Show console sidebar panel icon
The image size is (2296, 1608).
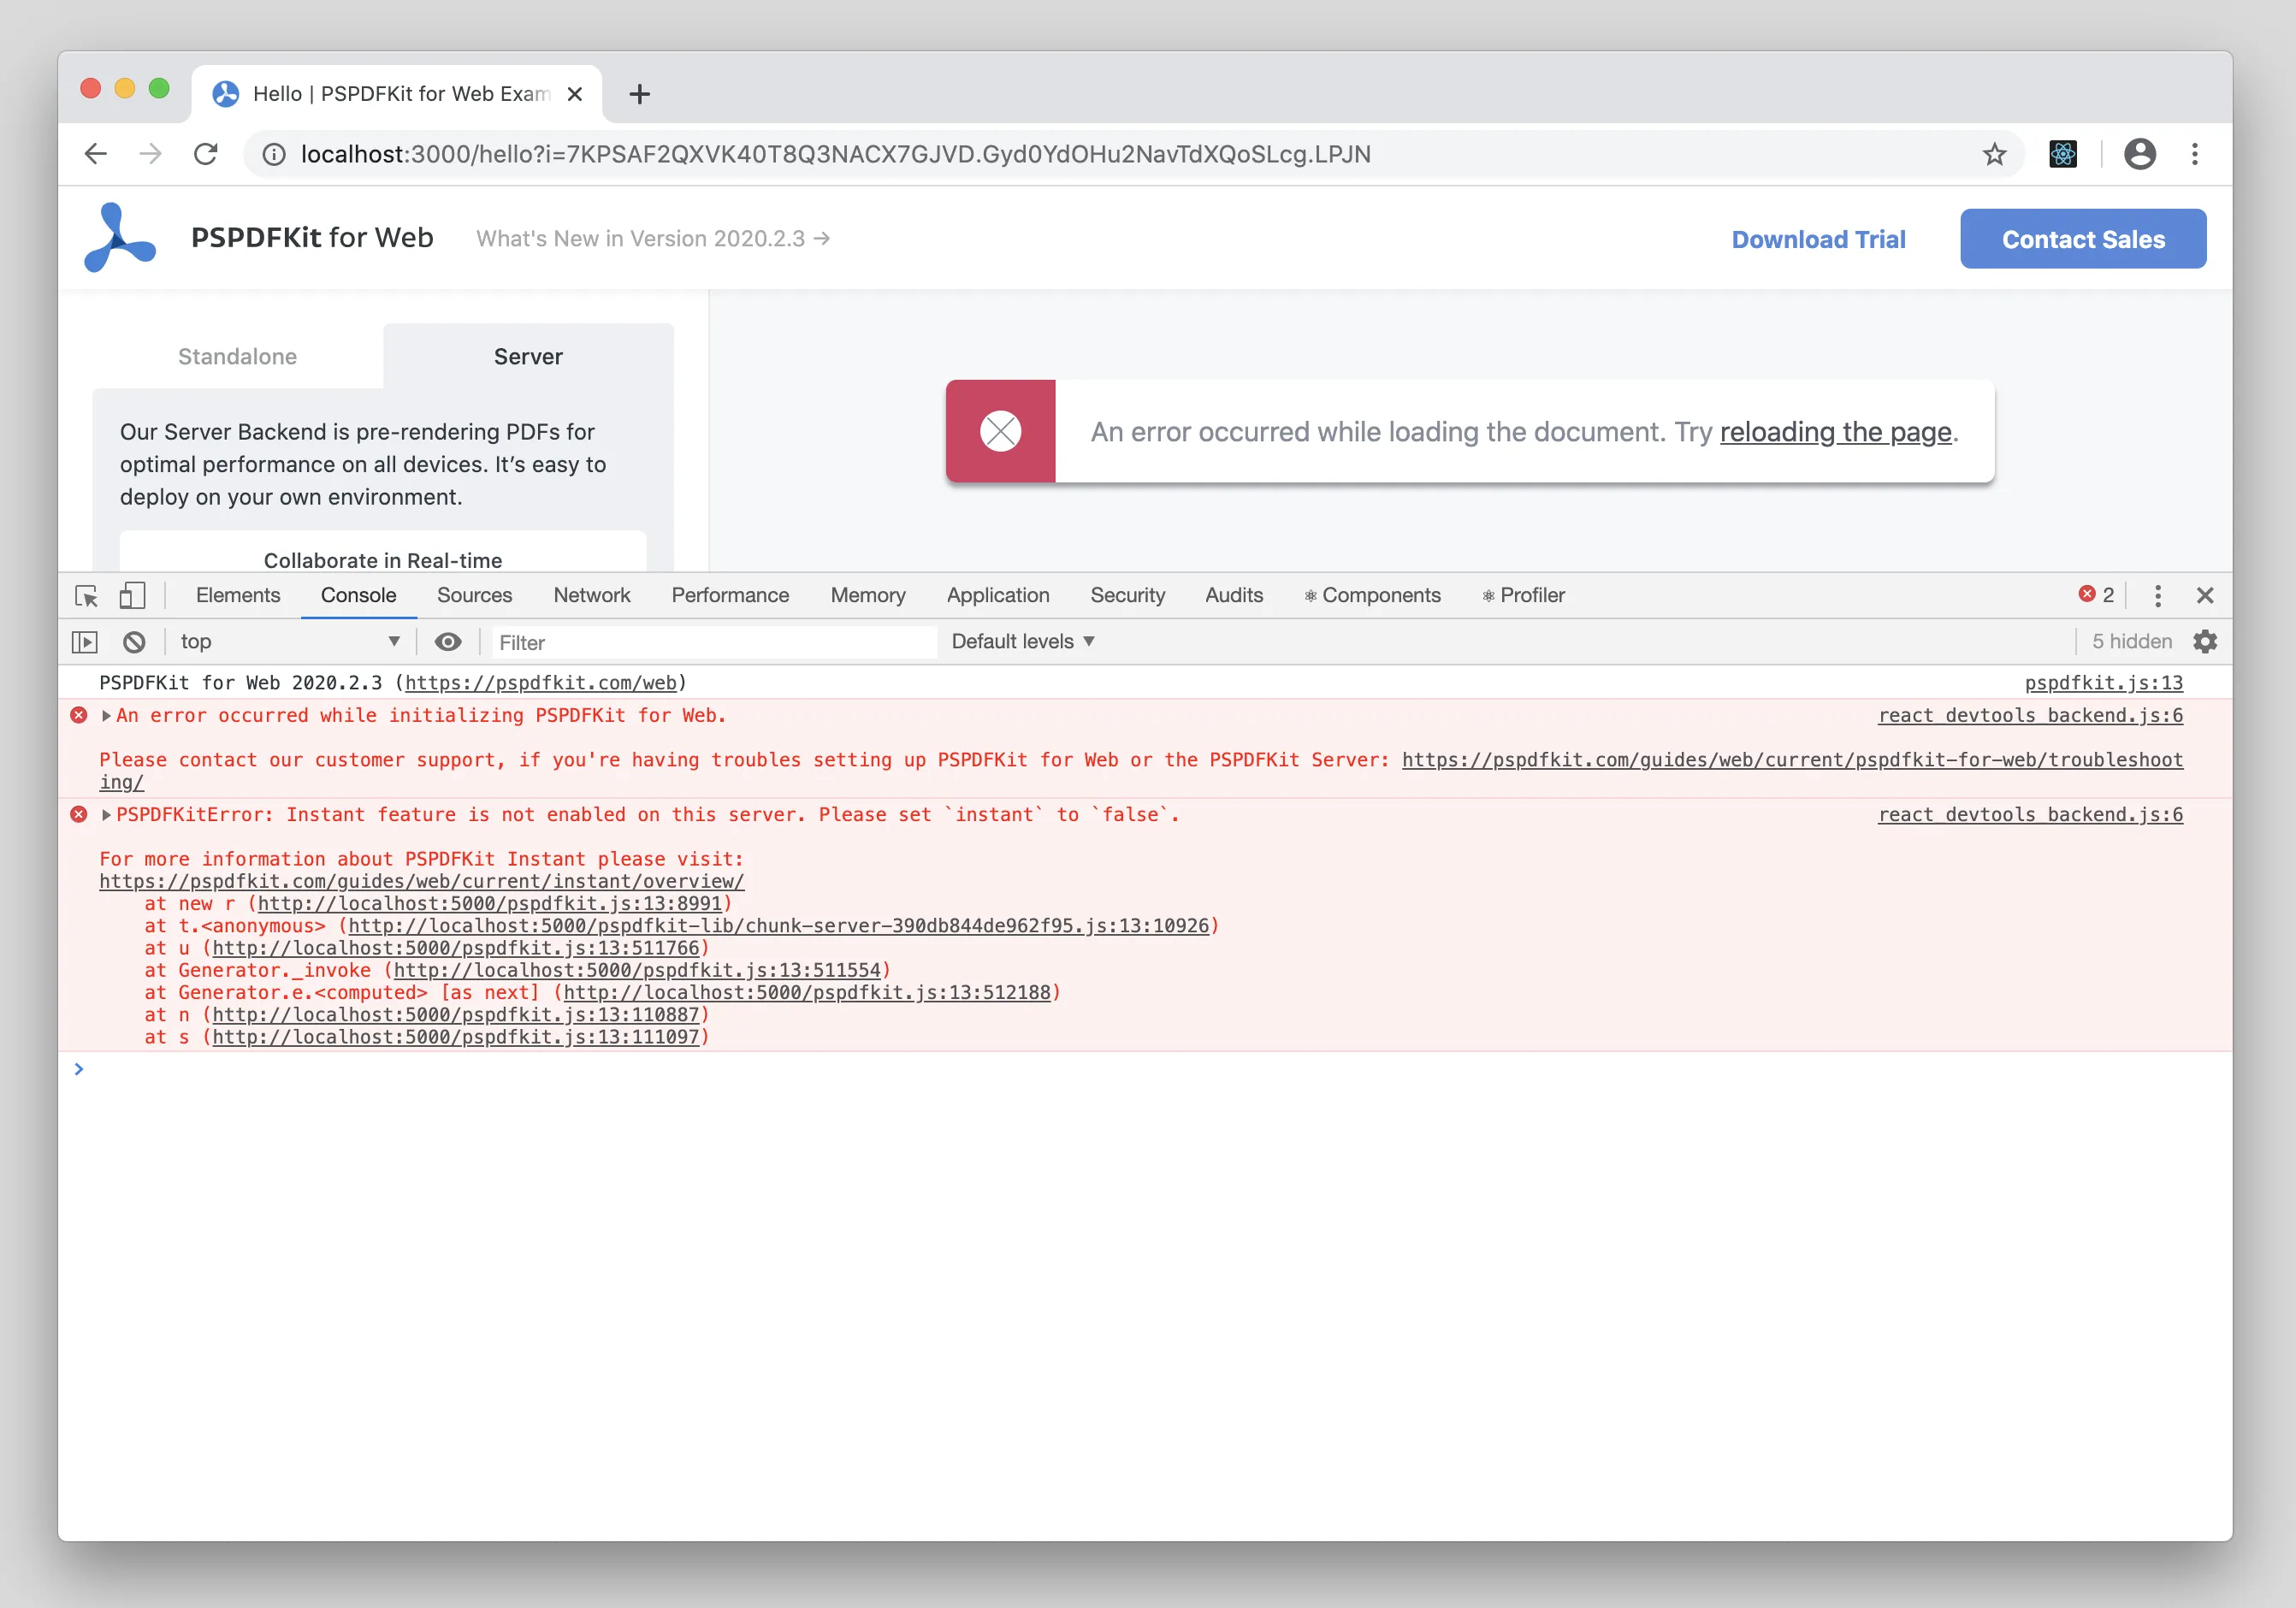coord(85,642)
